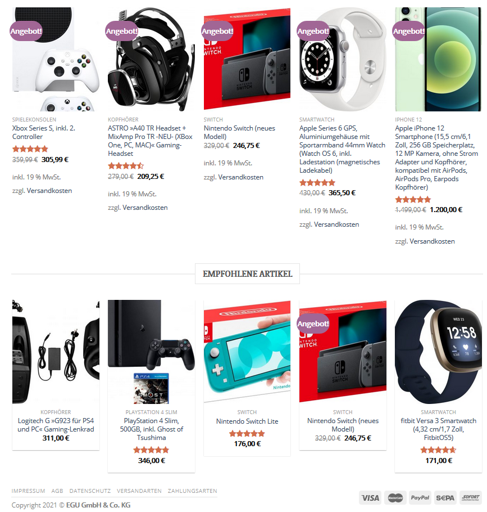The width and height of the screenshot is (487, 512).
Task: Open Apple Series 6 GPS watch product link
Action: pyautogui.click(x=342, y=149)
